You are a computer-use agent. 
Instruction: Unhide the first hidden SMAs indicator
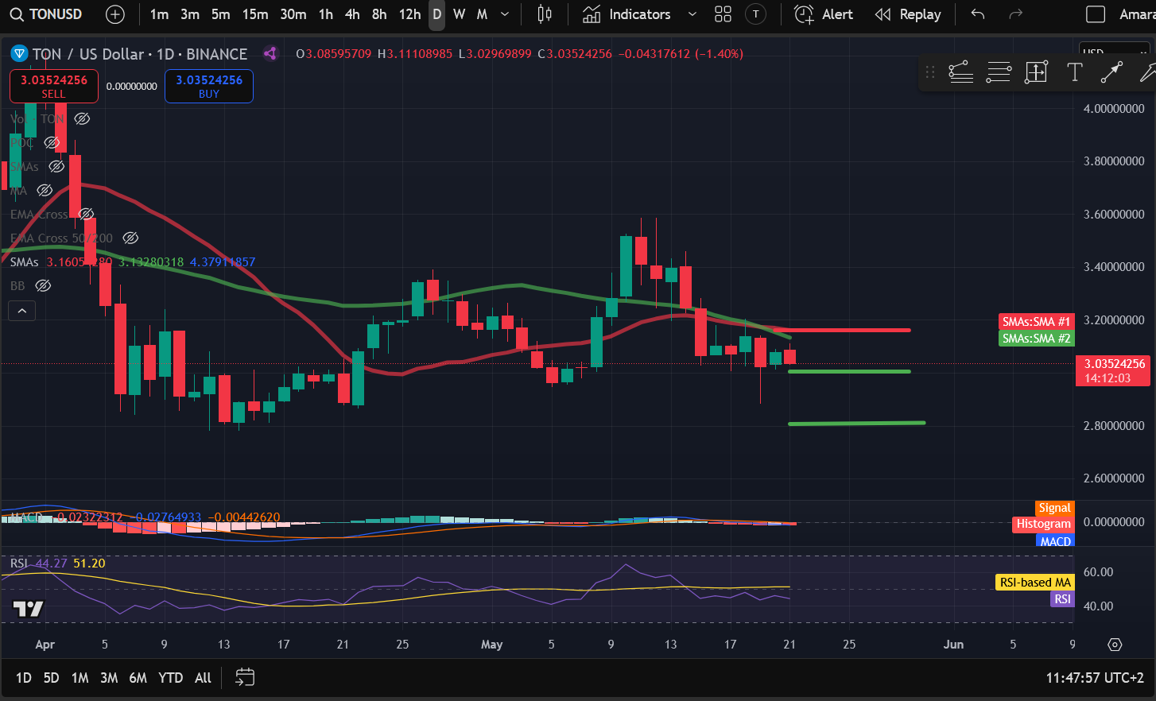coord(56,167)
